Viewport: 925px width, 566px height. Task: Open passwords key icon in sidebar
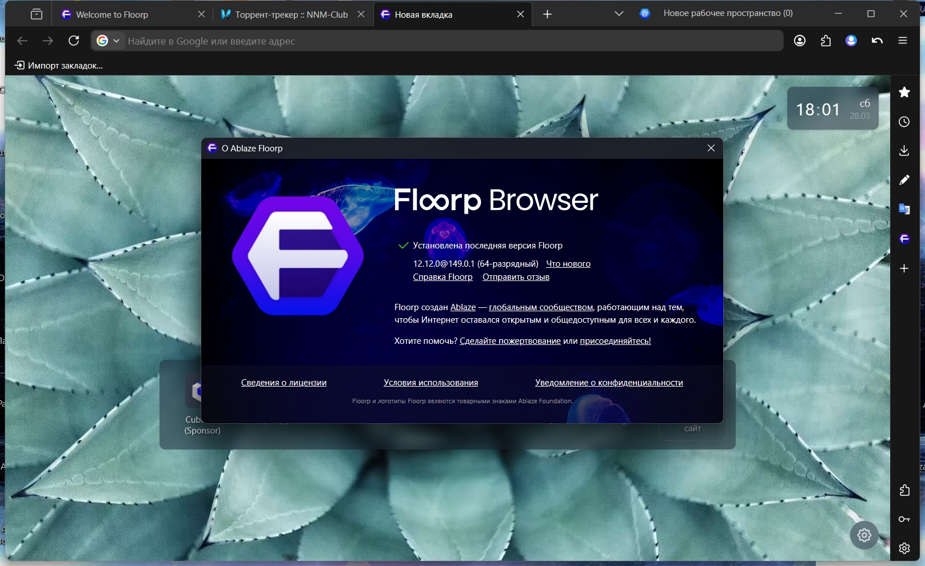pos(904,519)
